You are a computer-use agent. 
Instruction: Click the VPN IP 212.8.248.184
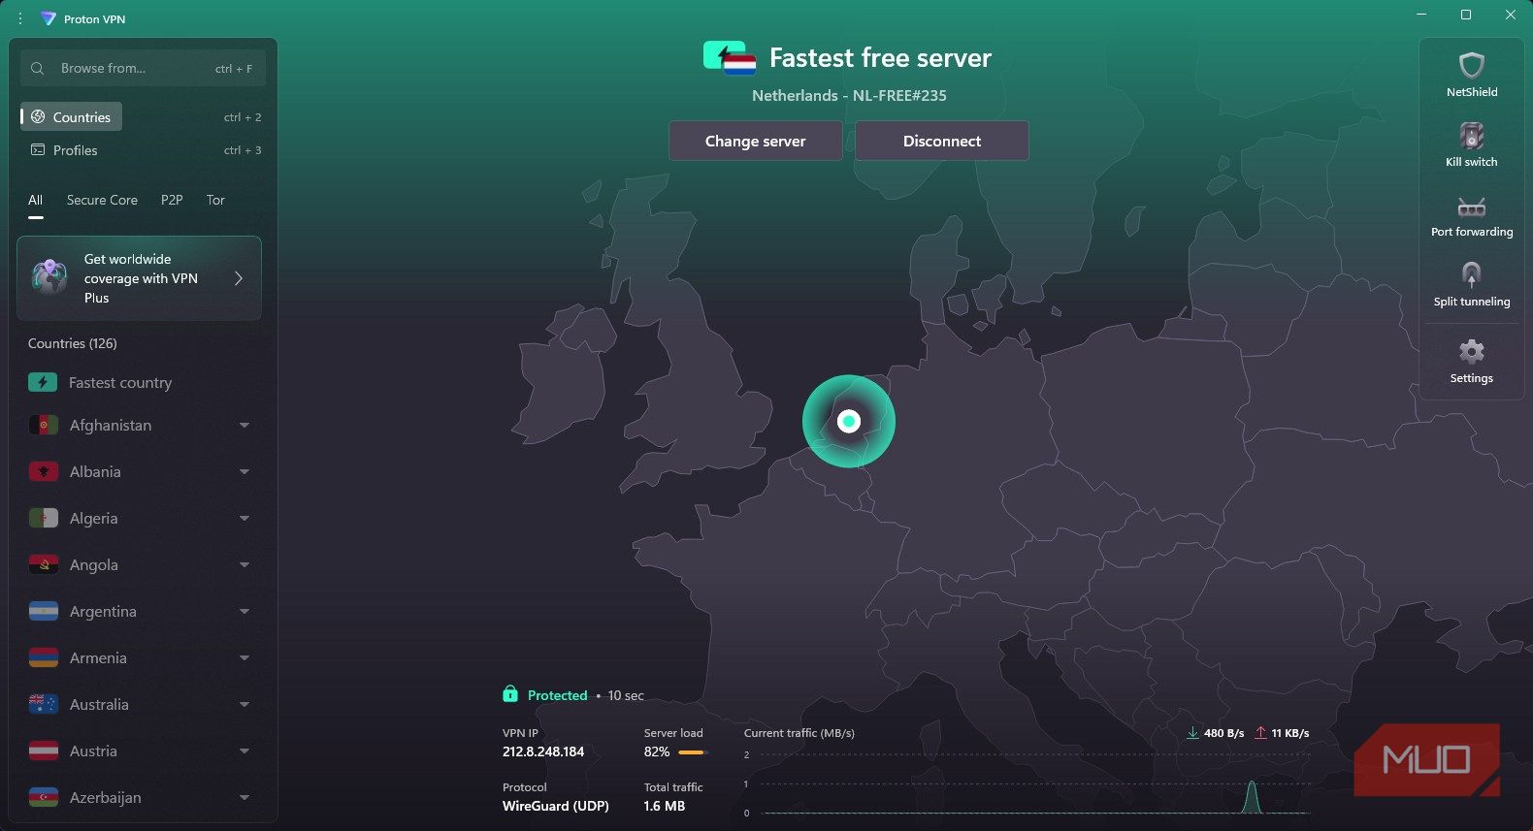[543, 751]
